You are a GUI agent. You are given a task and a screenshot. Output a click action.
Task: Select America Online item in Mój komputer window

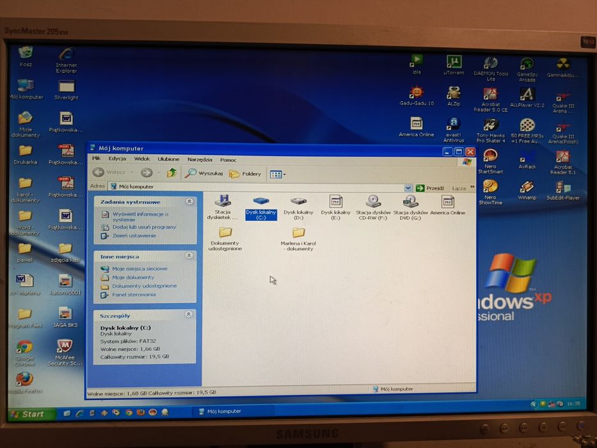pyautogui.click(x=447, y=205)
